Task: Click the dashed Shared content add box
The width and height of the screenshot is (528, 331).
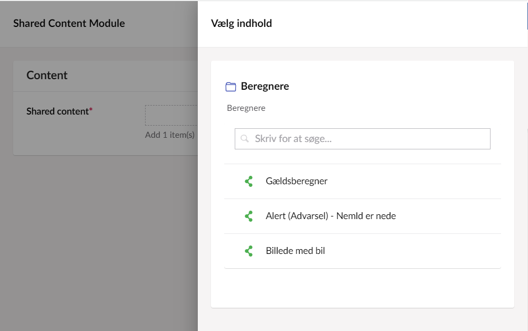Action: tap(171, 115)
